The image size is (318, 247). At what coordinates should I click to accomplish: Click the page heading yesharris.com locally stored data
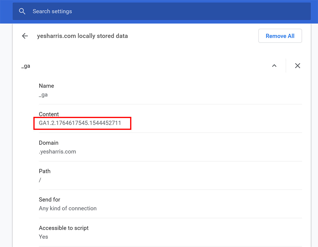click(82, 36)
